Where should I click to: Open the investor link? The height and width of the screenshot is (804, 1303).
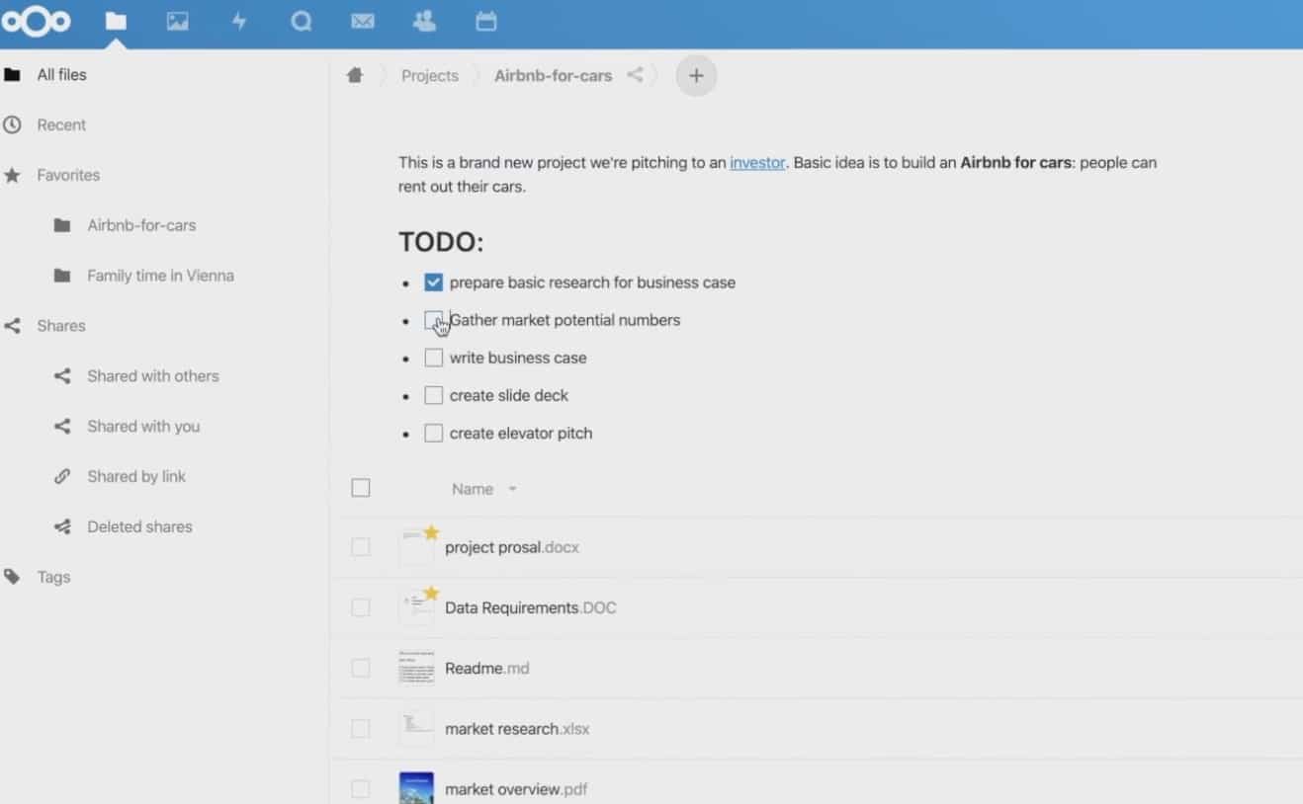point(757,162)
